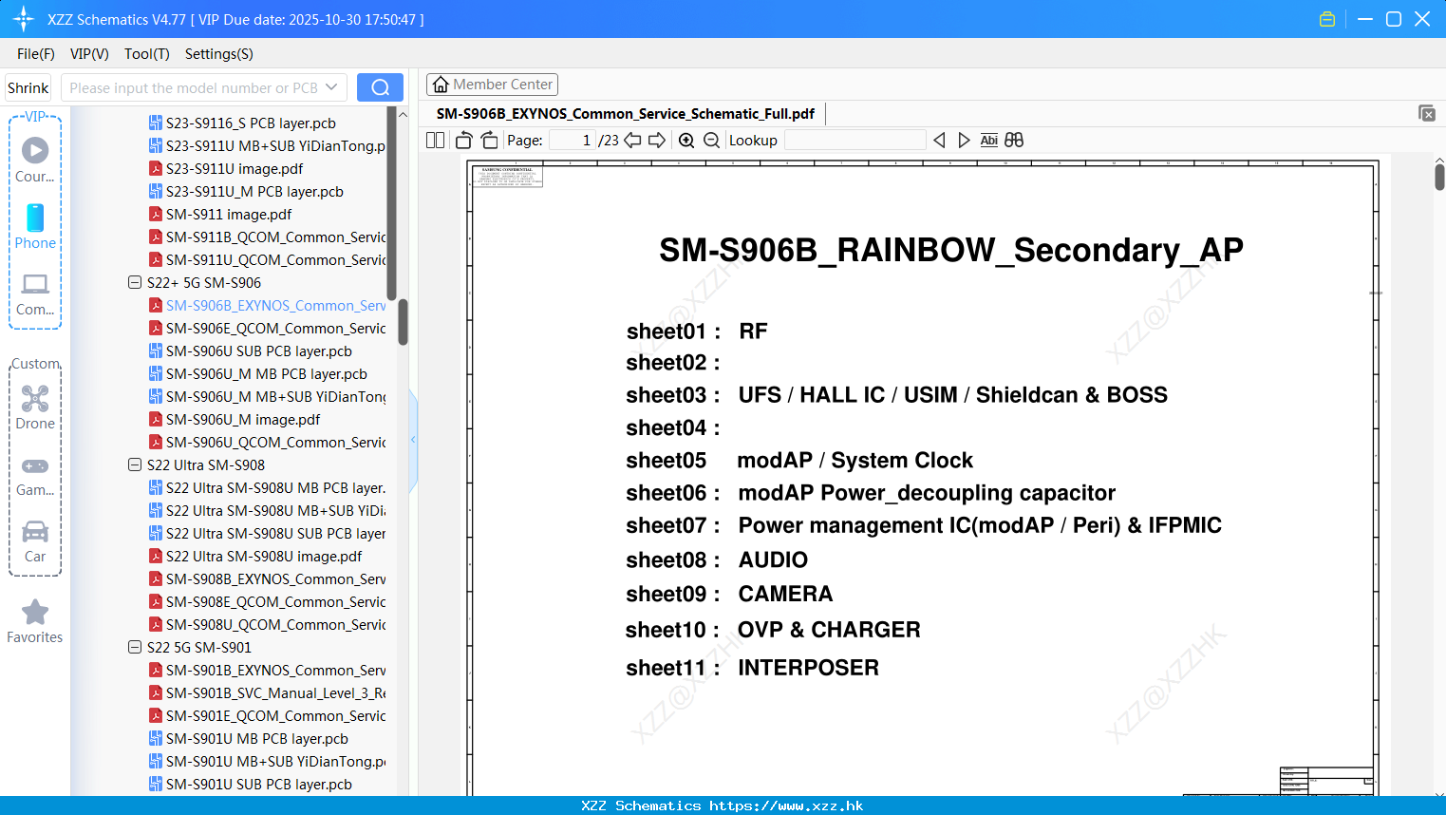
Task: Click the binoculars search icon
Action: click(1014, 140)
